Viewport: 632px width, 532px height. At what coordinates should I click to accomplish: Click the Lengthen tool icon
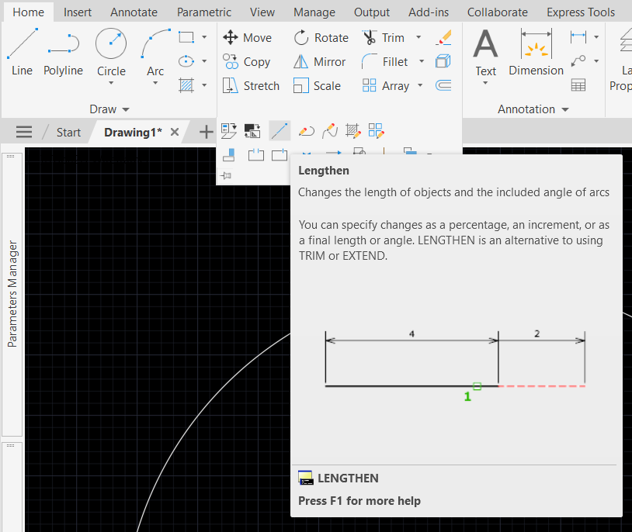coord(280,131)
